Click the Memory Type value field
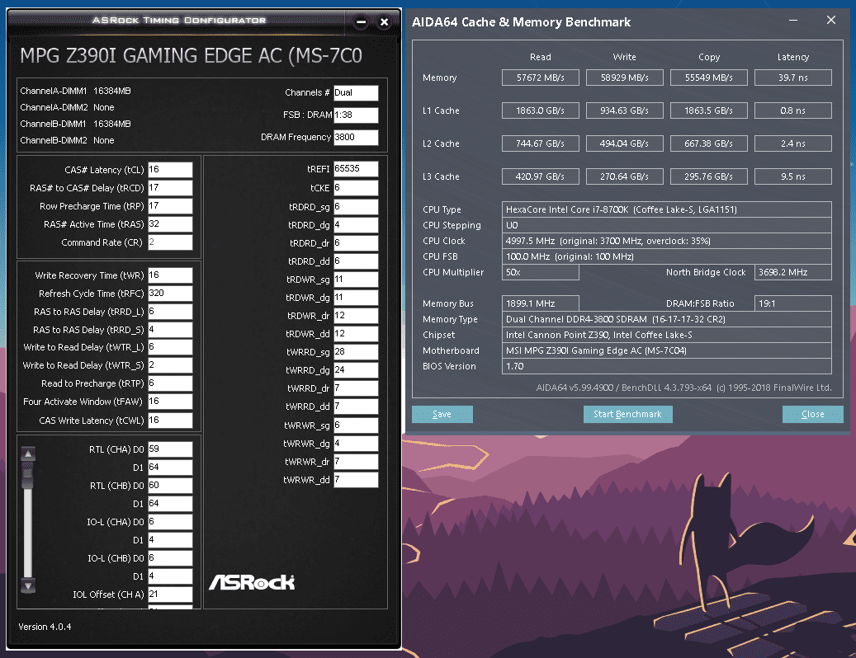This screenshot has width=856, height=658. tap(667, 319)
